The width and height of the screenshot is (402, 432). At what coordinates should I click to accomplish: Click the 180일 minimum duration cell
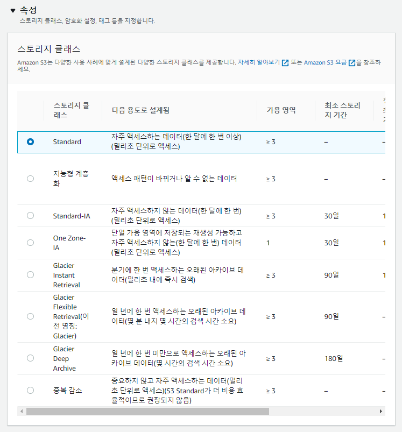pyautogui.click(x=334, y=358)
